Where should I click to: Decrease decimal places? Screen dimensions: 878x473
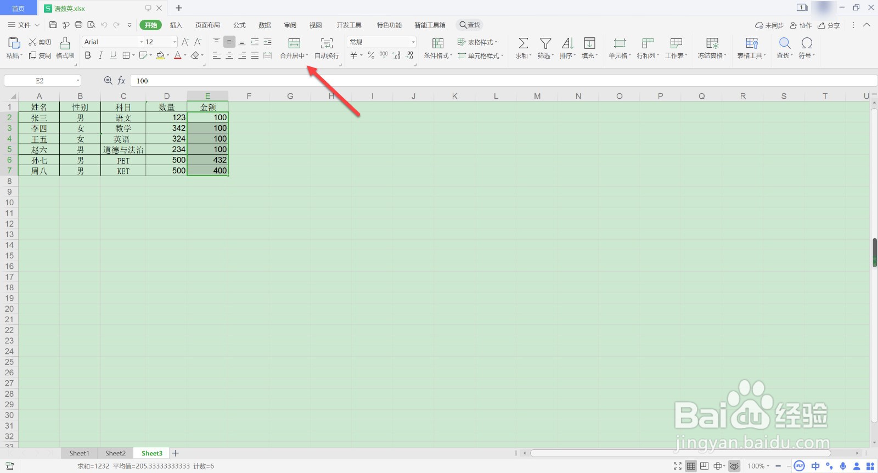pyautogui.click(x=409, y=55)
